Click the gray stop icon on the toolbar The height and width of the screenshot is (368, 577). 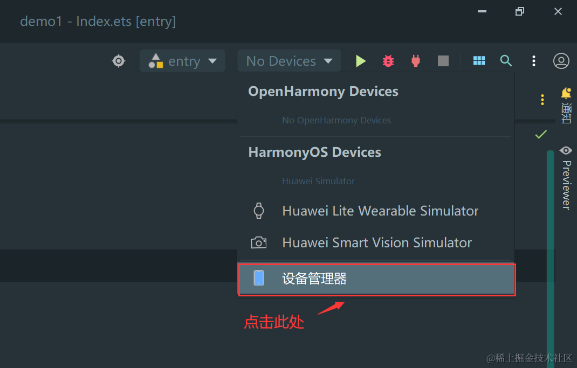coord(443,61)
